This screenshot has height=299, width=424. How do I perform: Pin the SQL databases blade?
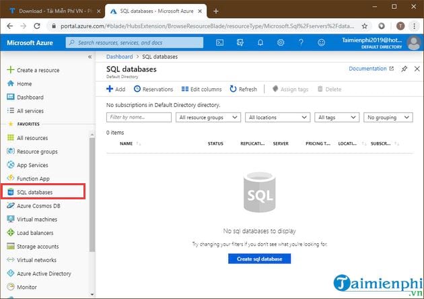404,69
